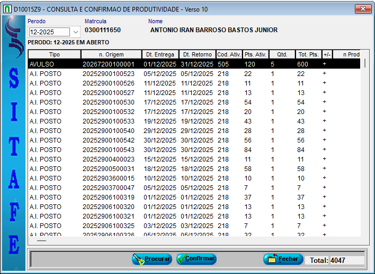
Task: Close the productivity consultation window
Action: click(x=362, y=10)
